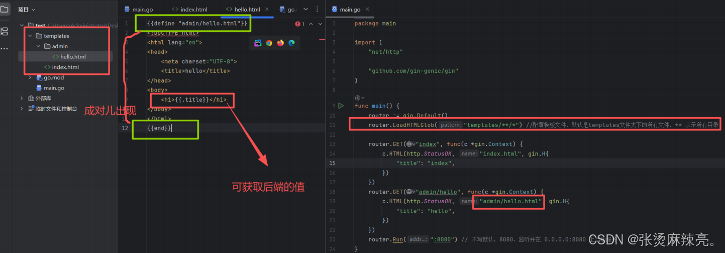Open hello.html in Edge browser
The image size is (725, 253).
pyautogui.click(x=291, y=43)
